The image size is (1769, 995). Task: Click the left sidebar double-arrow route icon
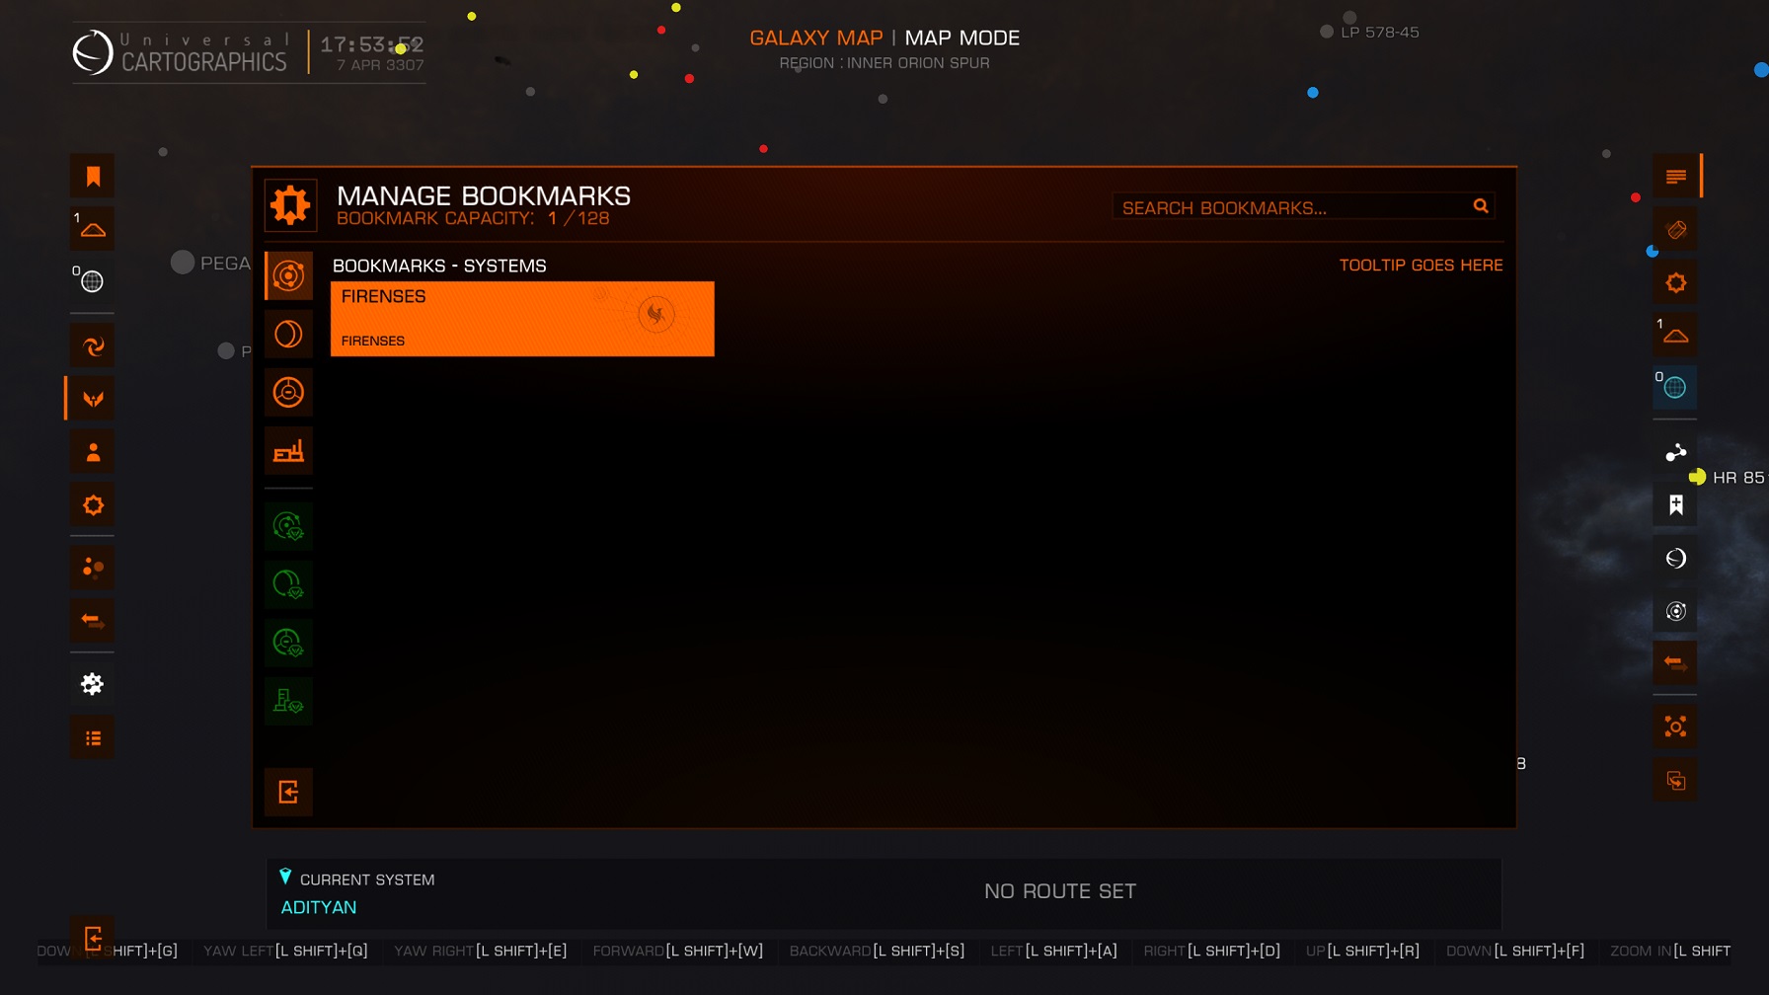(93, 621)
